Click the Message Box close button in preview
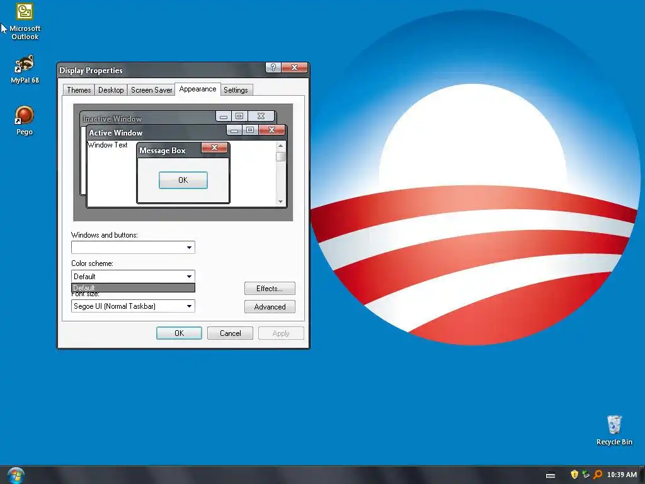 tap(214, 147)
